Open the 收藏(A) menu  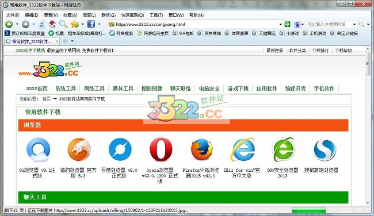point(70,16)
